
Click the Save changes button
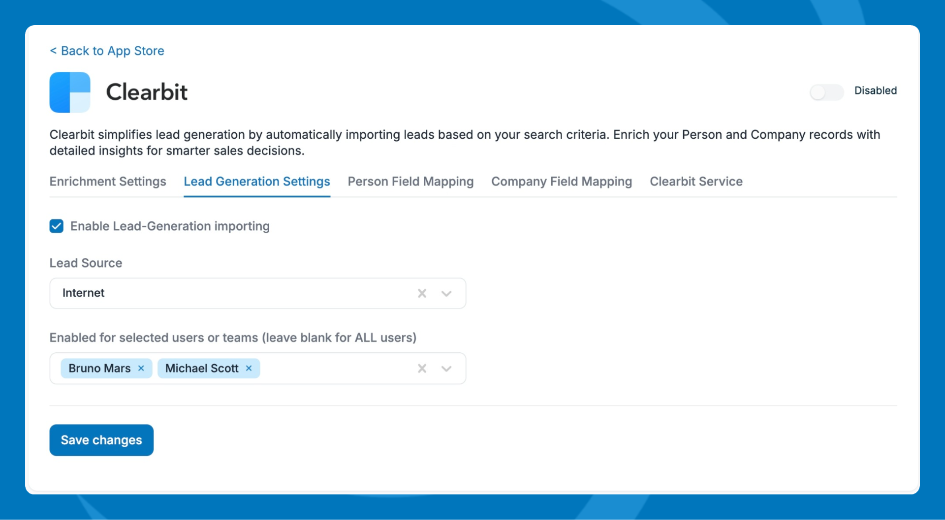(x=101, y=440)
